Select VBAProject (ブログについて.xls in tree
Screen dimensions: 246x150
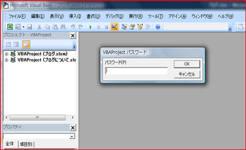(x=47, y=60)
